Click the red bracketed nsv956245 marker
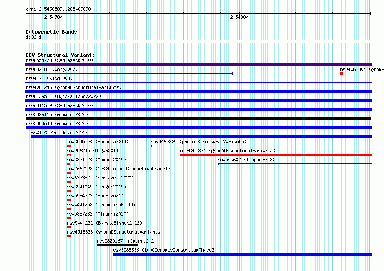The width and height of the screenshot is (384, 271). 69,155
